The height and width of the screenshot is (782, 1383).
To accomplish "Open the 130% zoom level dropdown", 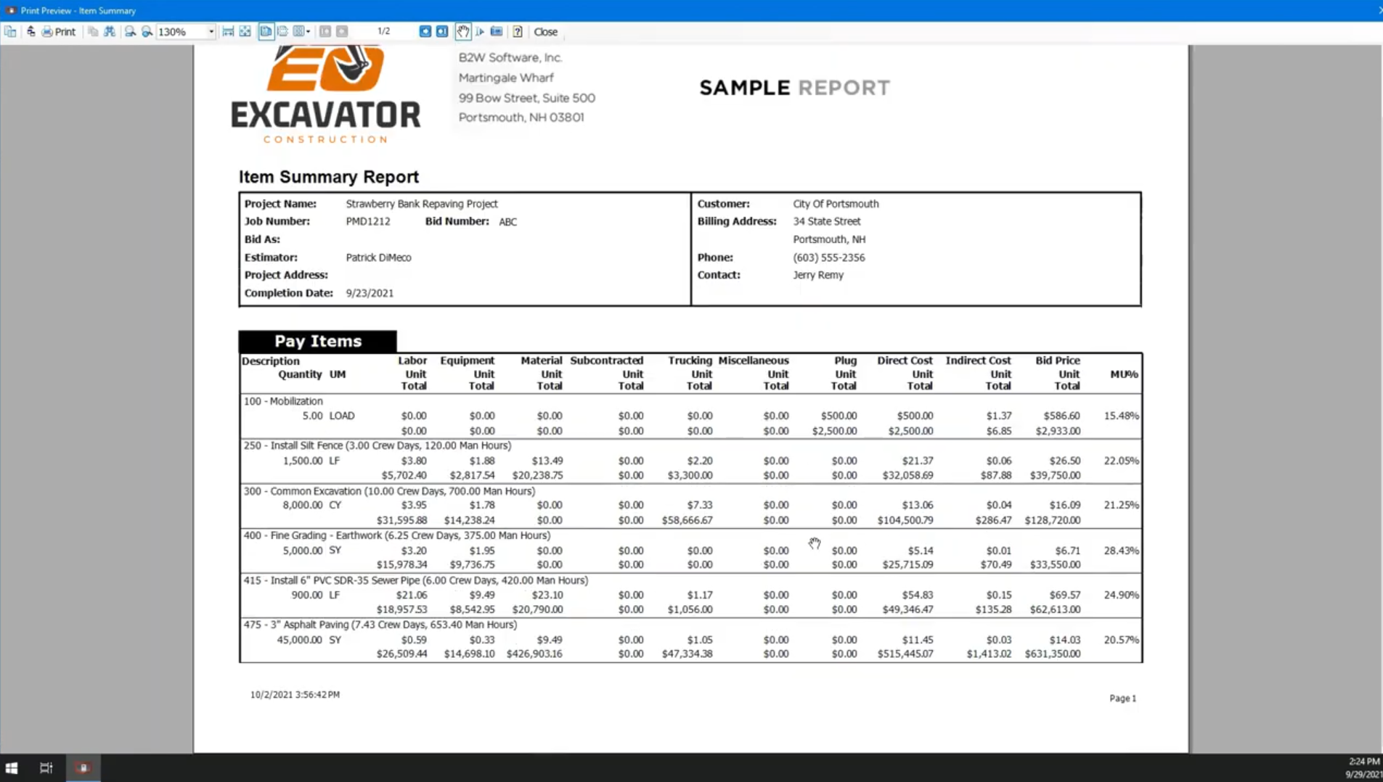I will (210, 31).
